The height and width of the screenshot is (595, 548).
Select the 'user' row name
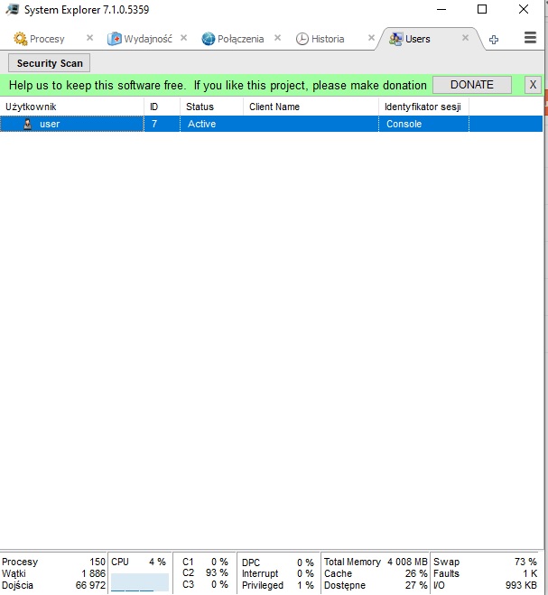click(x=50, y=124)
